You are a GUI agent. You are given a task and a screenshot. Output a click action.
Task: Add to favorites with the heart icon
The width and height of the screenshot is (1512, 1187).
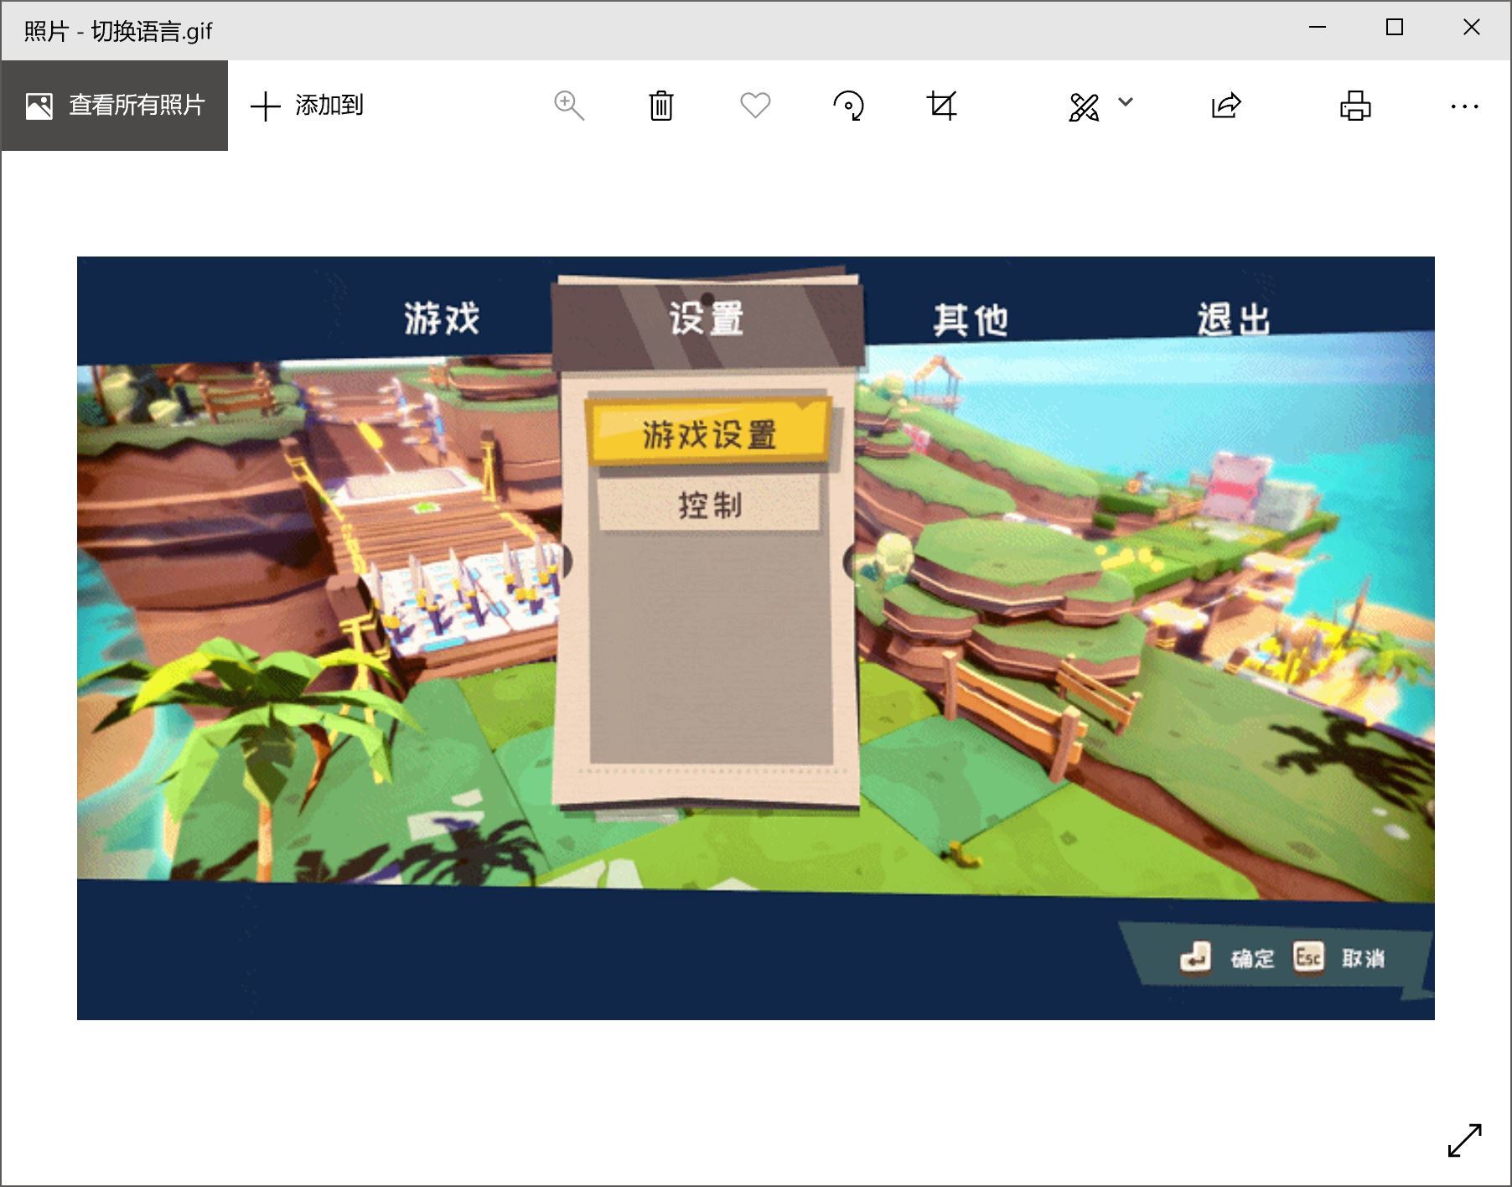[755, 106]
